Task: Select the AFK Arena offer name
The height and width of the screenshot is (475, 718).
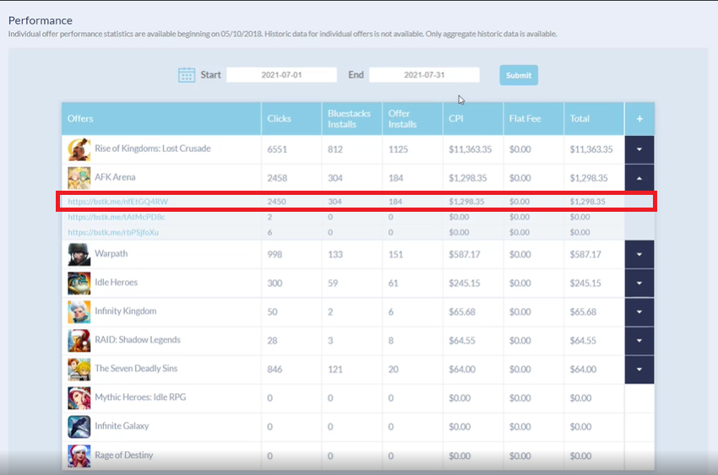Action: (115, 177)
